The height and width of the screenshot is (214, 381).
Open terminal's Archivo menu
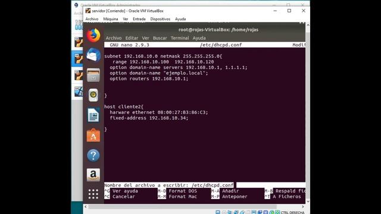click(114, 38)
